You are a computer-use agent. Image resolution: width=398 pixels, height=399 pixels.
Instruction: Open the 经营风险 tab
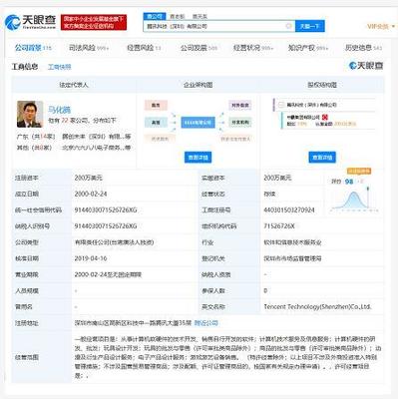(144, 48)
